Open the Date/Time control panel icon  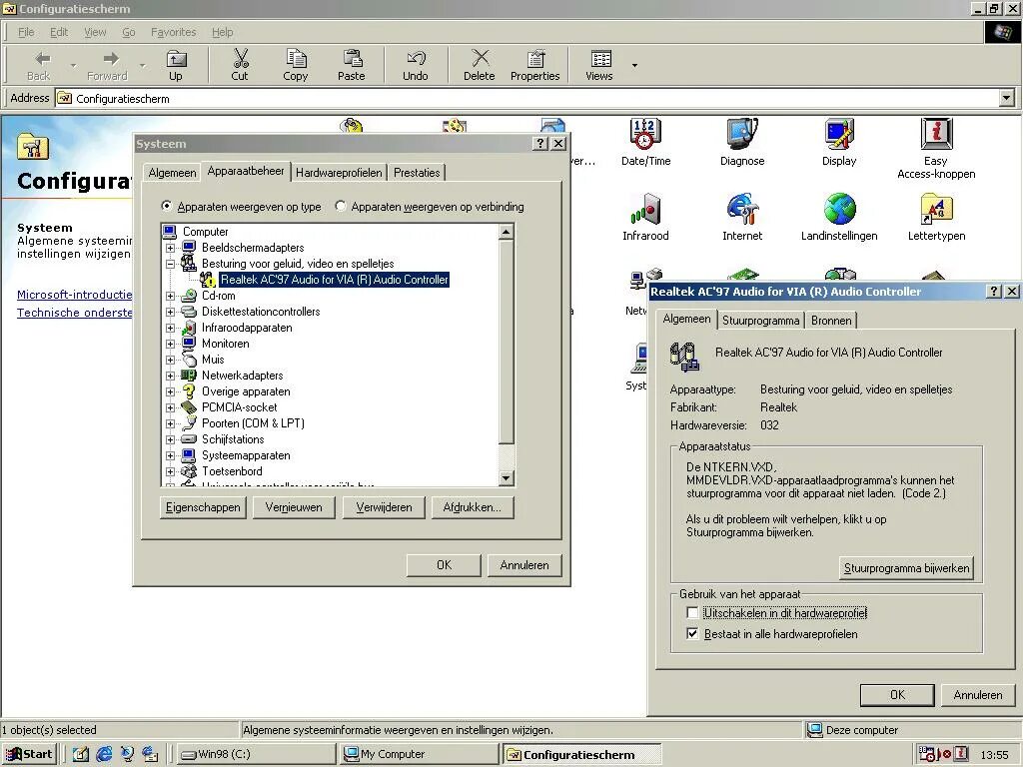click(646, 143)
